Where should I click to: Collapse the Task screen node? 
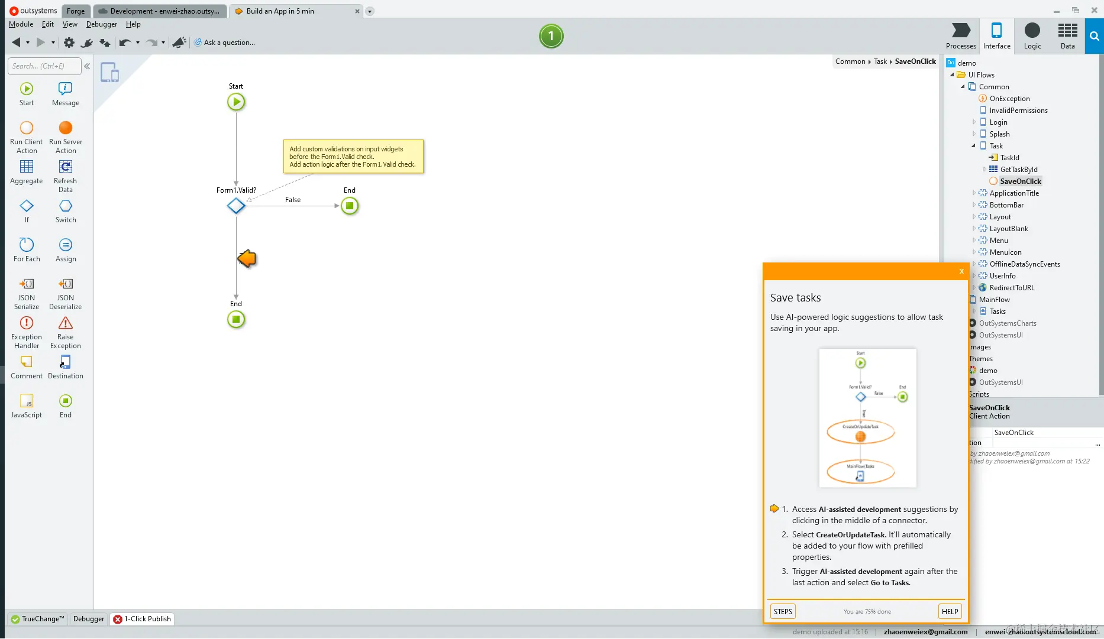click(973, 146)
